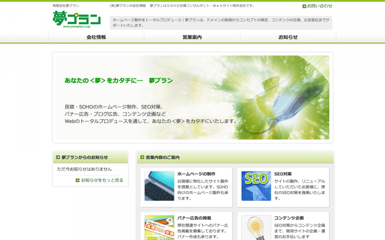Click arrow icon before お知らせをもっと見る
Screen dimensions: 385x240
tap(78, 180)
